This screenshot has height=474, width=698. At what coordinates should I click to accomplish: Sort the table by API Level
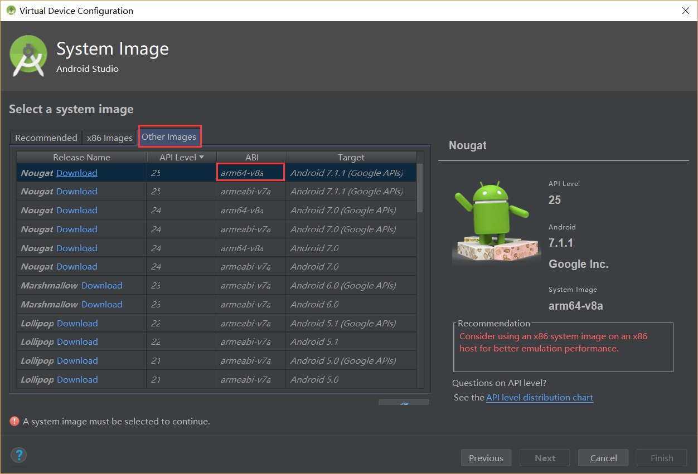[x=180, y=157]
